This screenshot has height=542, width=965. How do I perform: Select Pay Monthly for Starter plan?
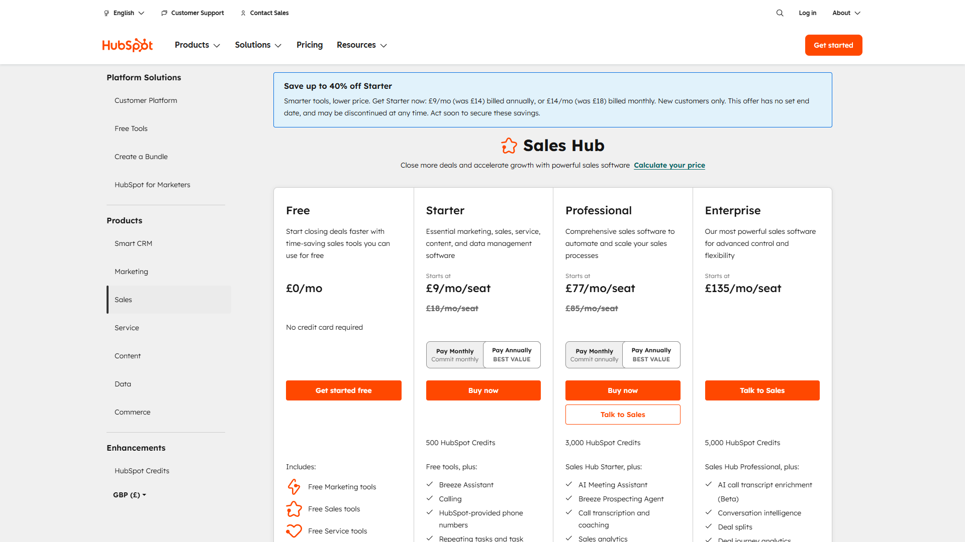(x=455, y=355)
